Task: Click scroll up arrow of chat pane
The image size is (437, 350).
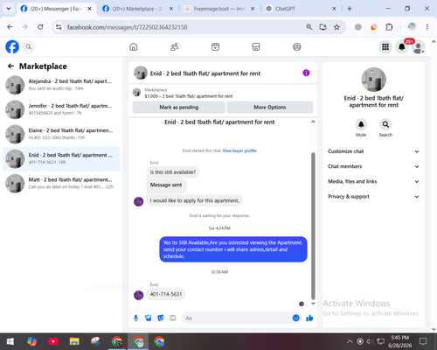Action: pos(313,122)
